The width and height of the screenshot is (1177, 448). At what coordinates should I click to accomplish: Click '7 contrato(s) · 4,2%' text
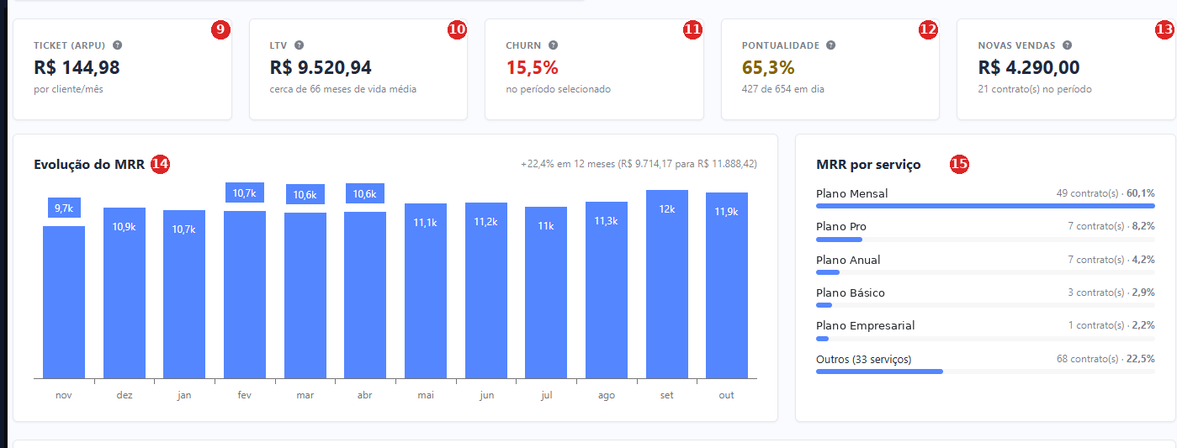[x=1111, y=260]
